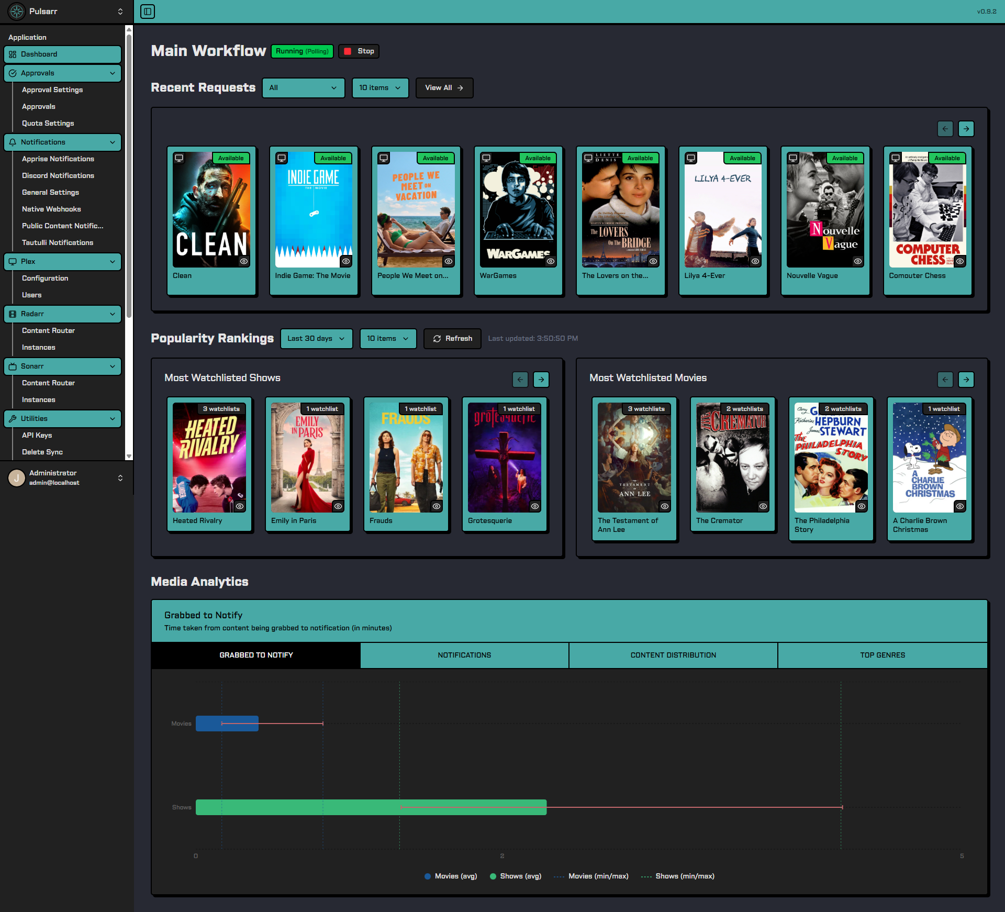Open the Last 30 days dropdown

click(316, 339)
